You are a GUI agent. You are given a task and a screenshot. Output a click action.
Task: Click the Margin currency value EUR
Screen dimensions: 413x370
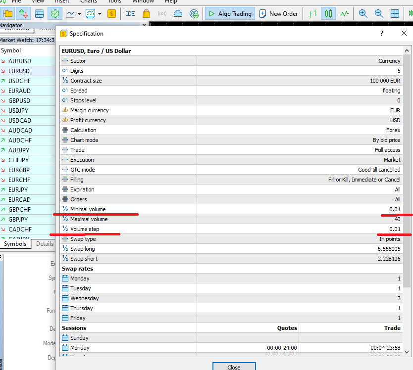395,110
